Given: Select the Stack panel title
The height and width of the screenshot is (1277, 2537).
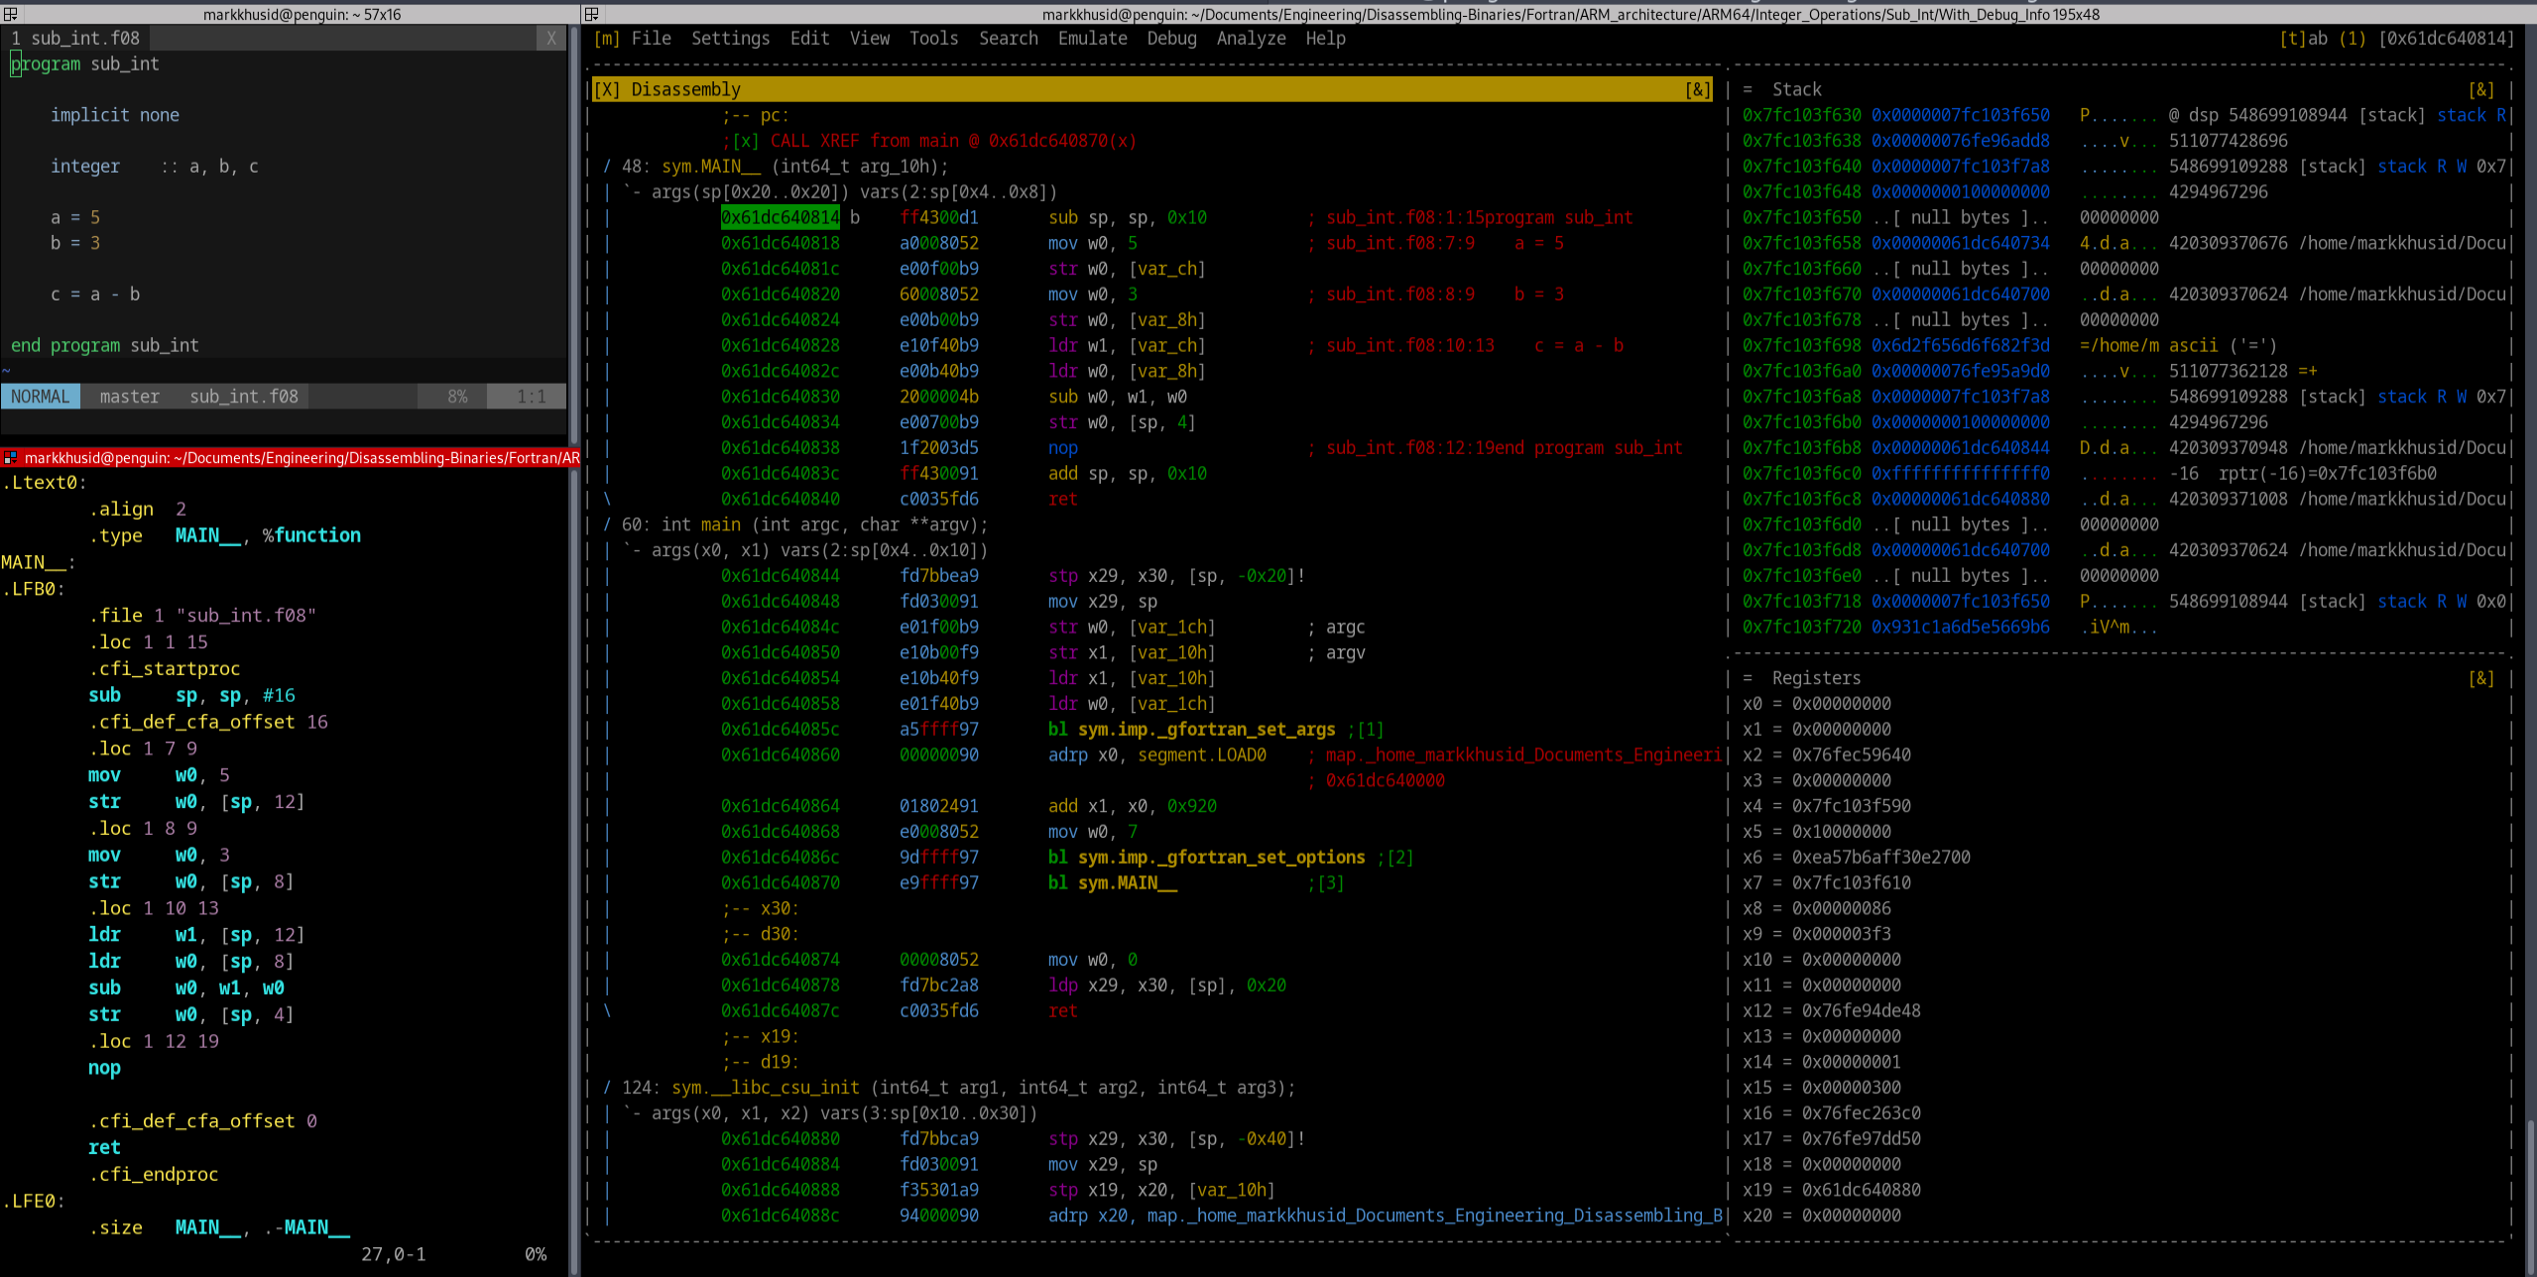Looking at the screenshot, I should pos(1796,89).
